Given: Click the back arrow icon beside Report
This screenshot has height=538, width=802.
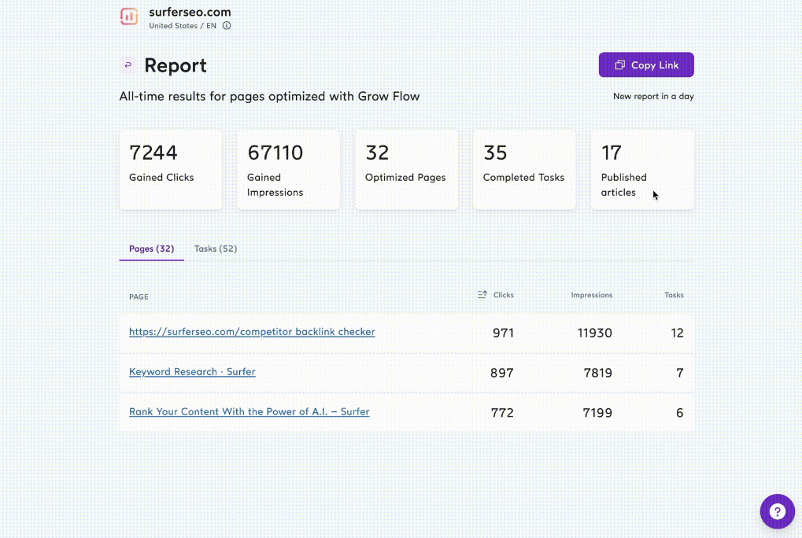Looking at the screenshot, I should 128,64.
